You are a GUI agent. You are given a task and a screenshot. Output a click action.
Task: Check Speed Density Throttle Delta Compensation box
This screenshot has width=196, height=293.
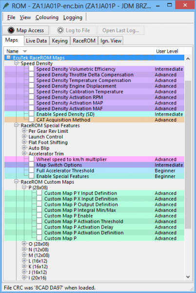click(32, 75)
